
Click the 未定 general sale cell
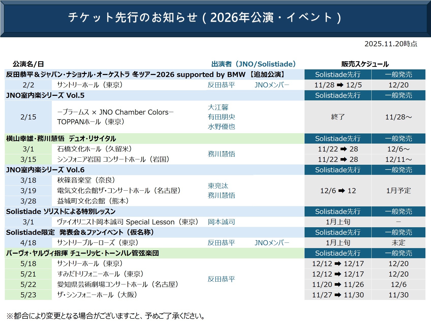[x=398, y=243]
